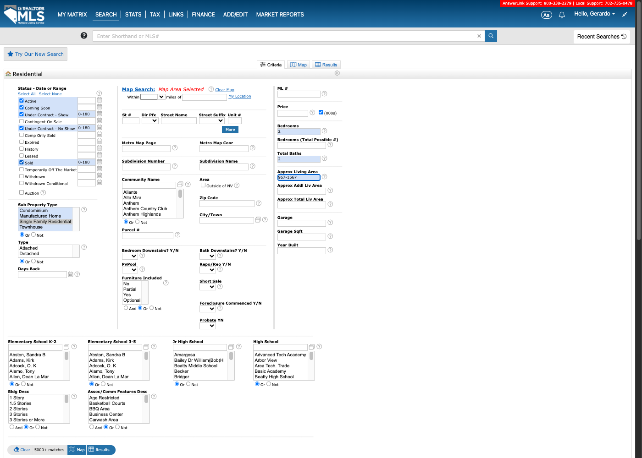Click help icon next to Bedrooms field
Screen dimensions: 642x458
point(324,131)
